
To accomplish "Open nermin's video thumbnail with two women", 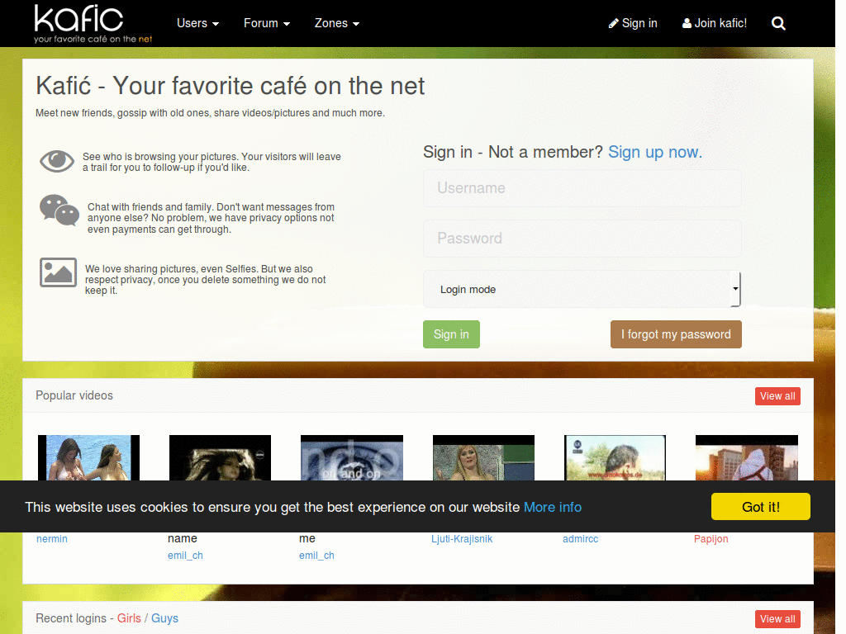I will pos(88,457).
